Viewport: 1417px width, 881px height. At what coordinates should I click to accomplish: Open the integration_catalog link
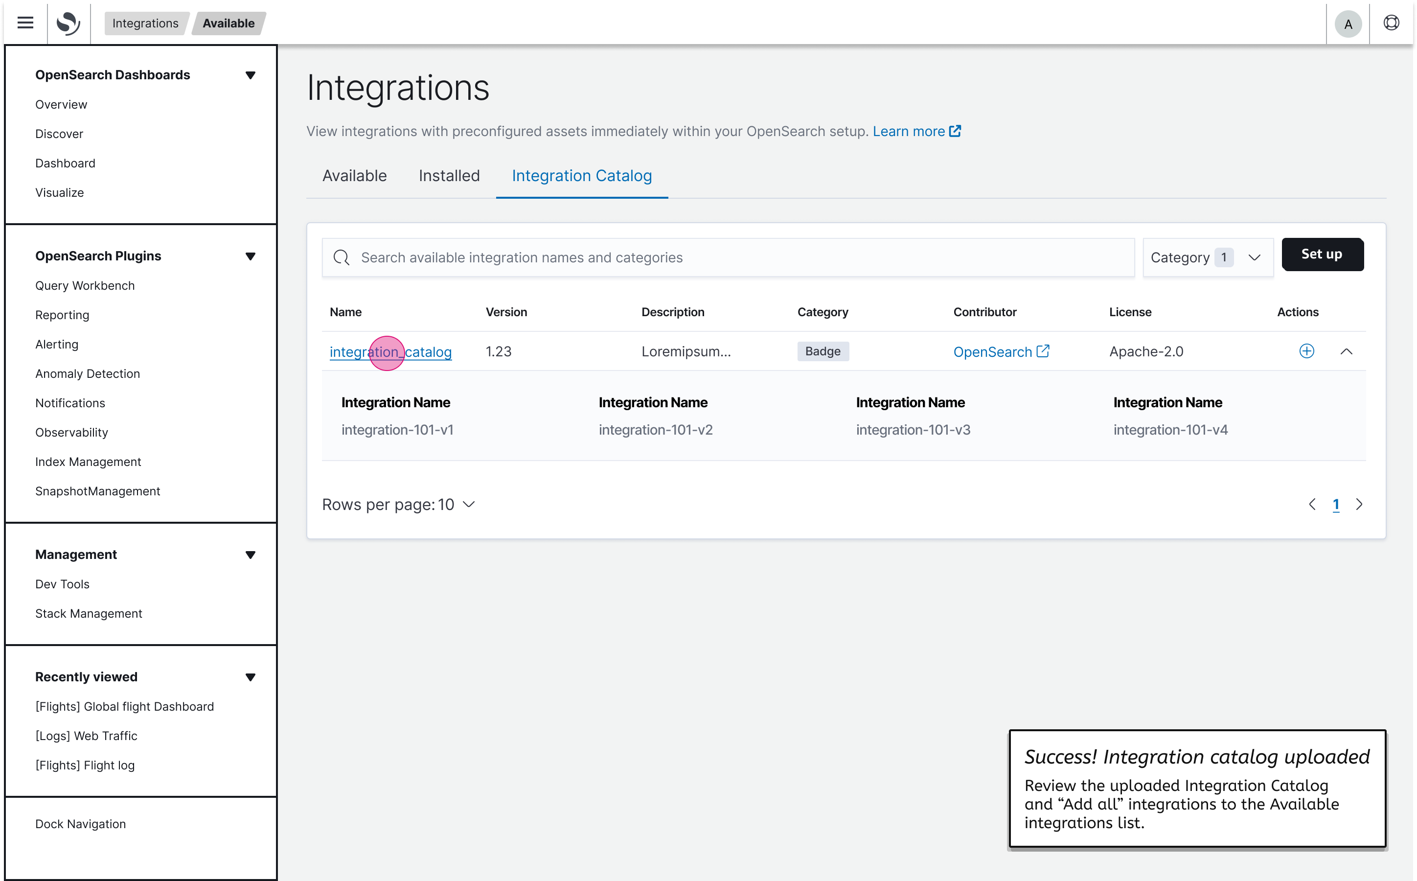(x=390, y=351)
